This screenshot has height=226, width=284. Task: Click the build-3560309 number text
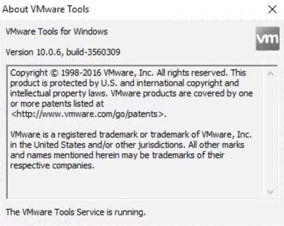(93, 52)
